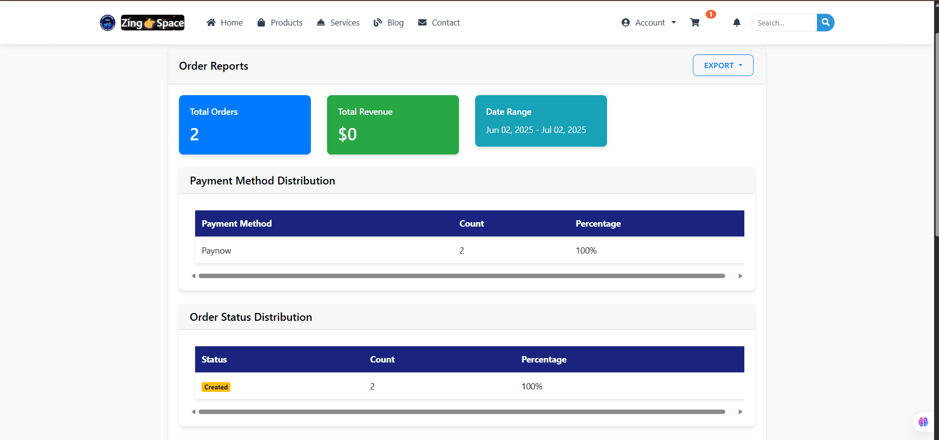Click the Contact envelope icon
Image resolution: width=939 pixels, height=440 pixels.
[x=422, y=23]
